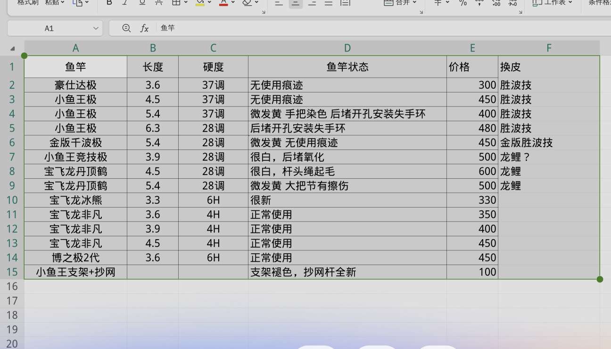The height and width of the screenshot is (349, 611).
Task: Click header cell 换皮
Action: click(549, 66)
